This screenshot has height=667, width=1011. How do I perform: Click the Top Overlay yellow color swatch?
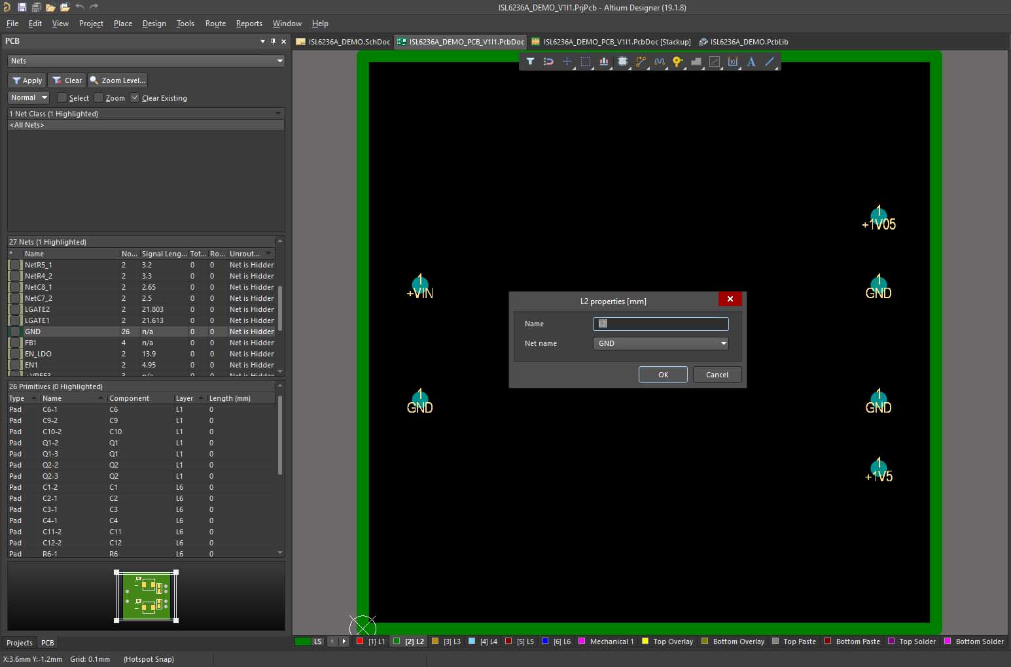click(645, 641)
